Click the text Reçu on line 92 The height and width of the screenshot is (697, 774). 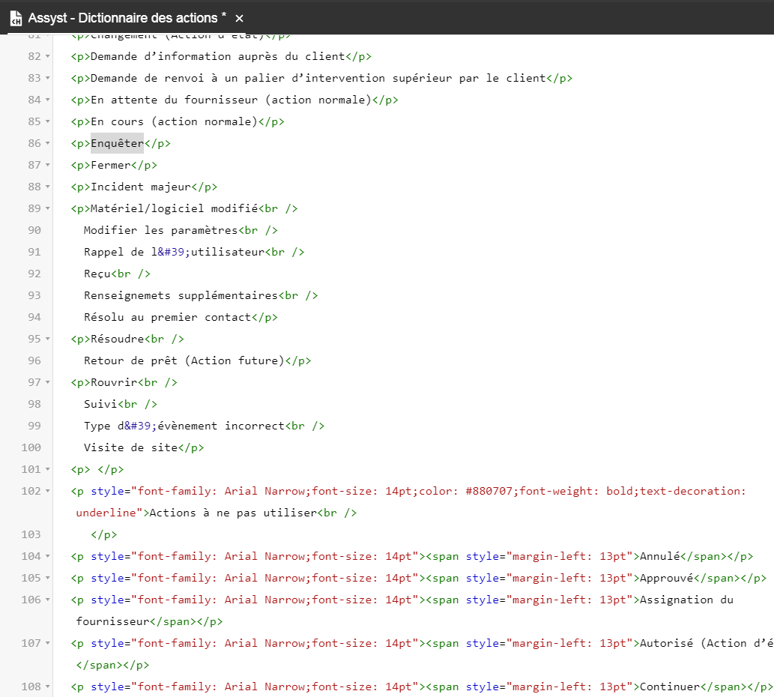(97, 274)
